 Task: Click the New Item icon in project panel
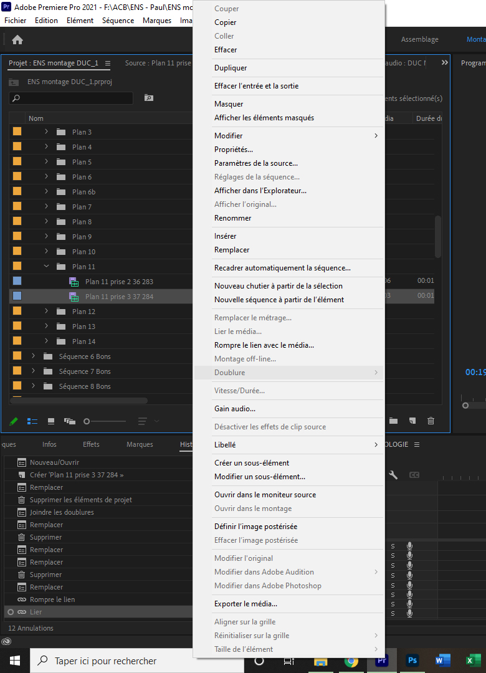[412, 421]
